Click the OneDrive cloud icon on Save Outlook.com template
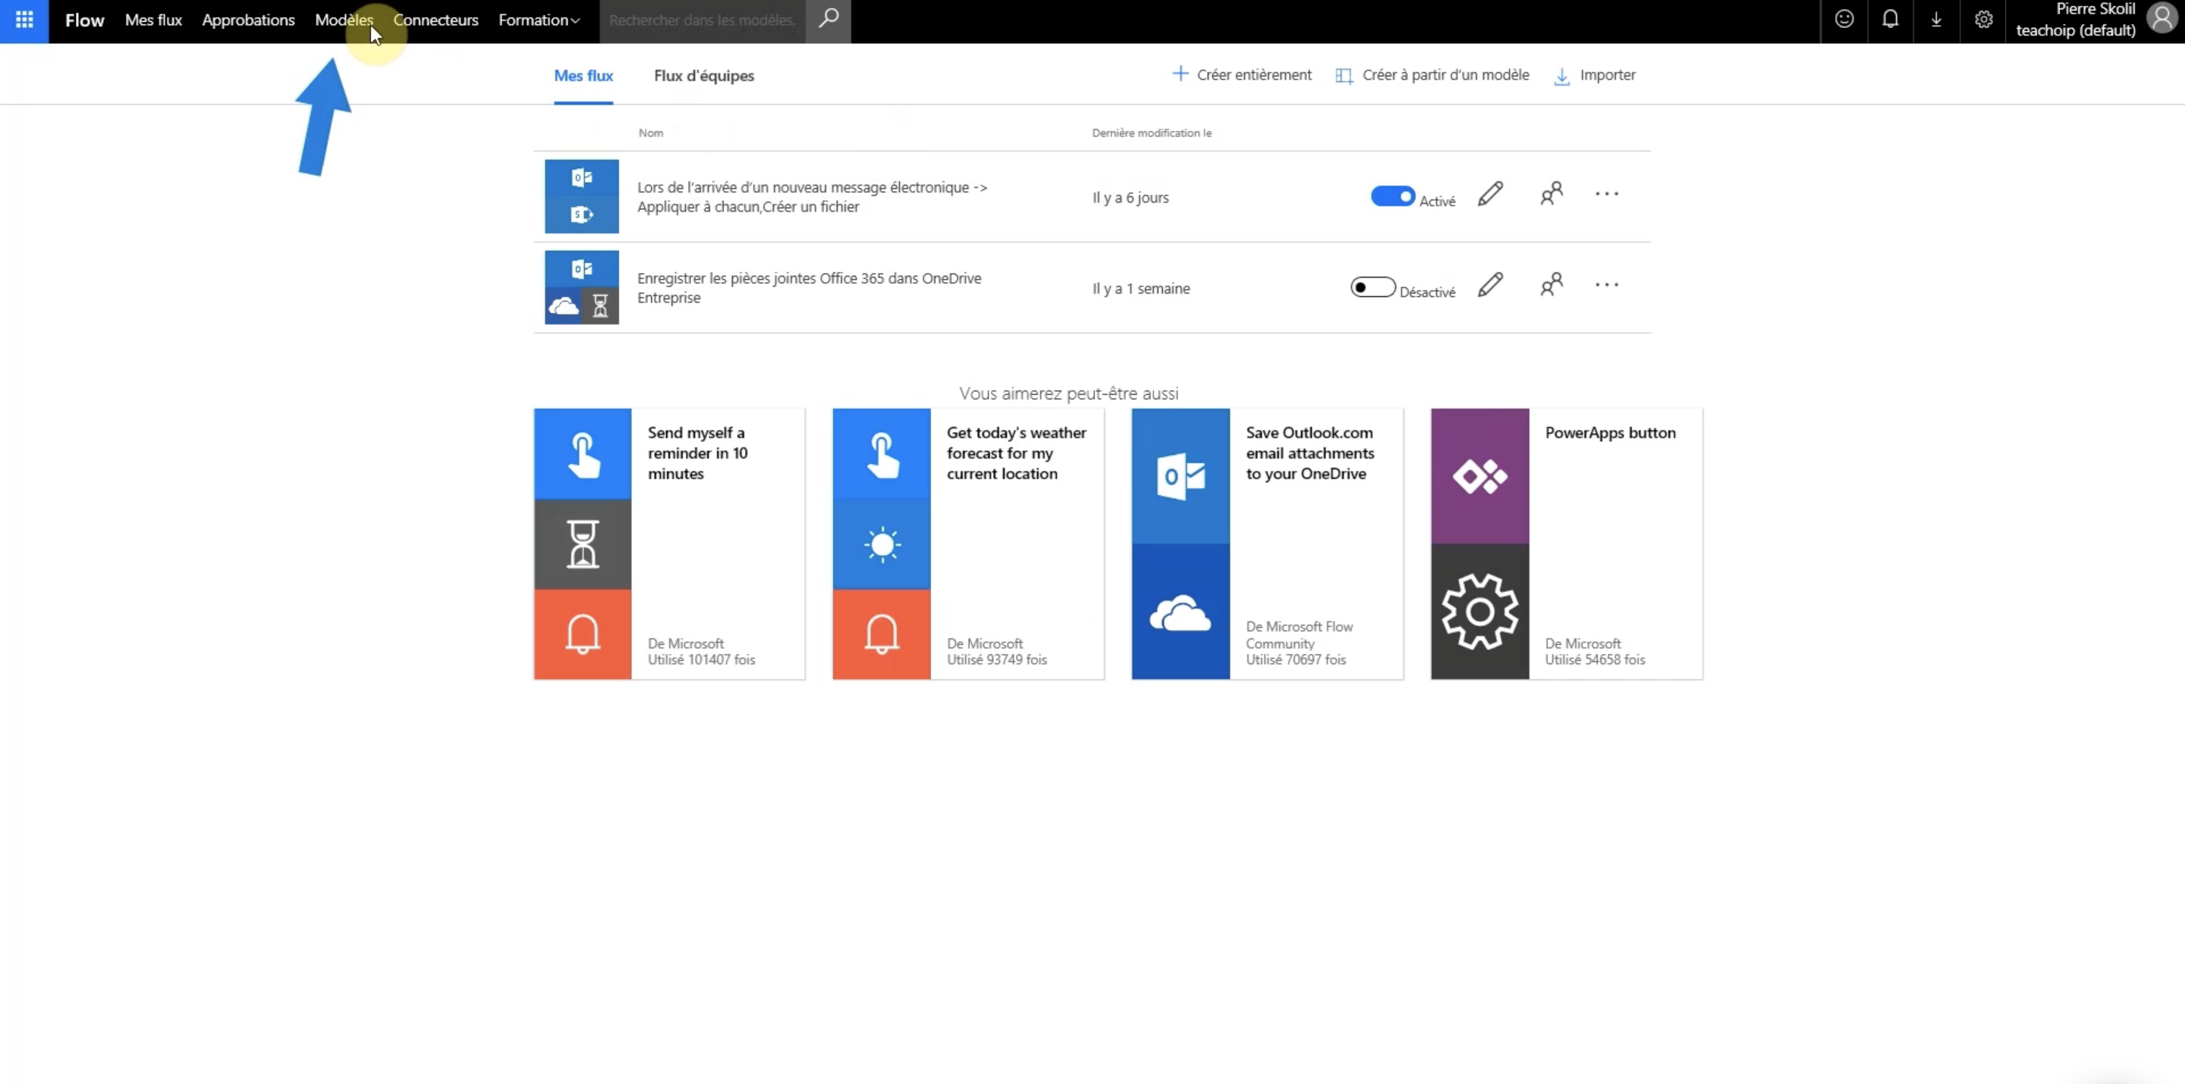This screenshot has width=2185, height=1084. coord(1181,612)
